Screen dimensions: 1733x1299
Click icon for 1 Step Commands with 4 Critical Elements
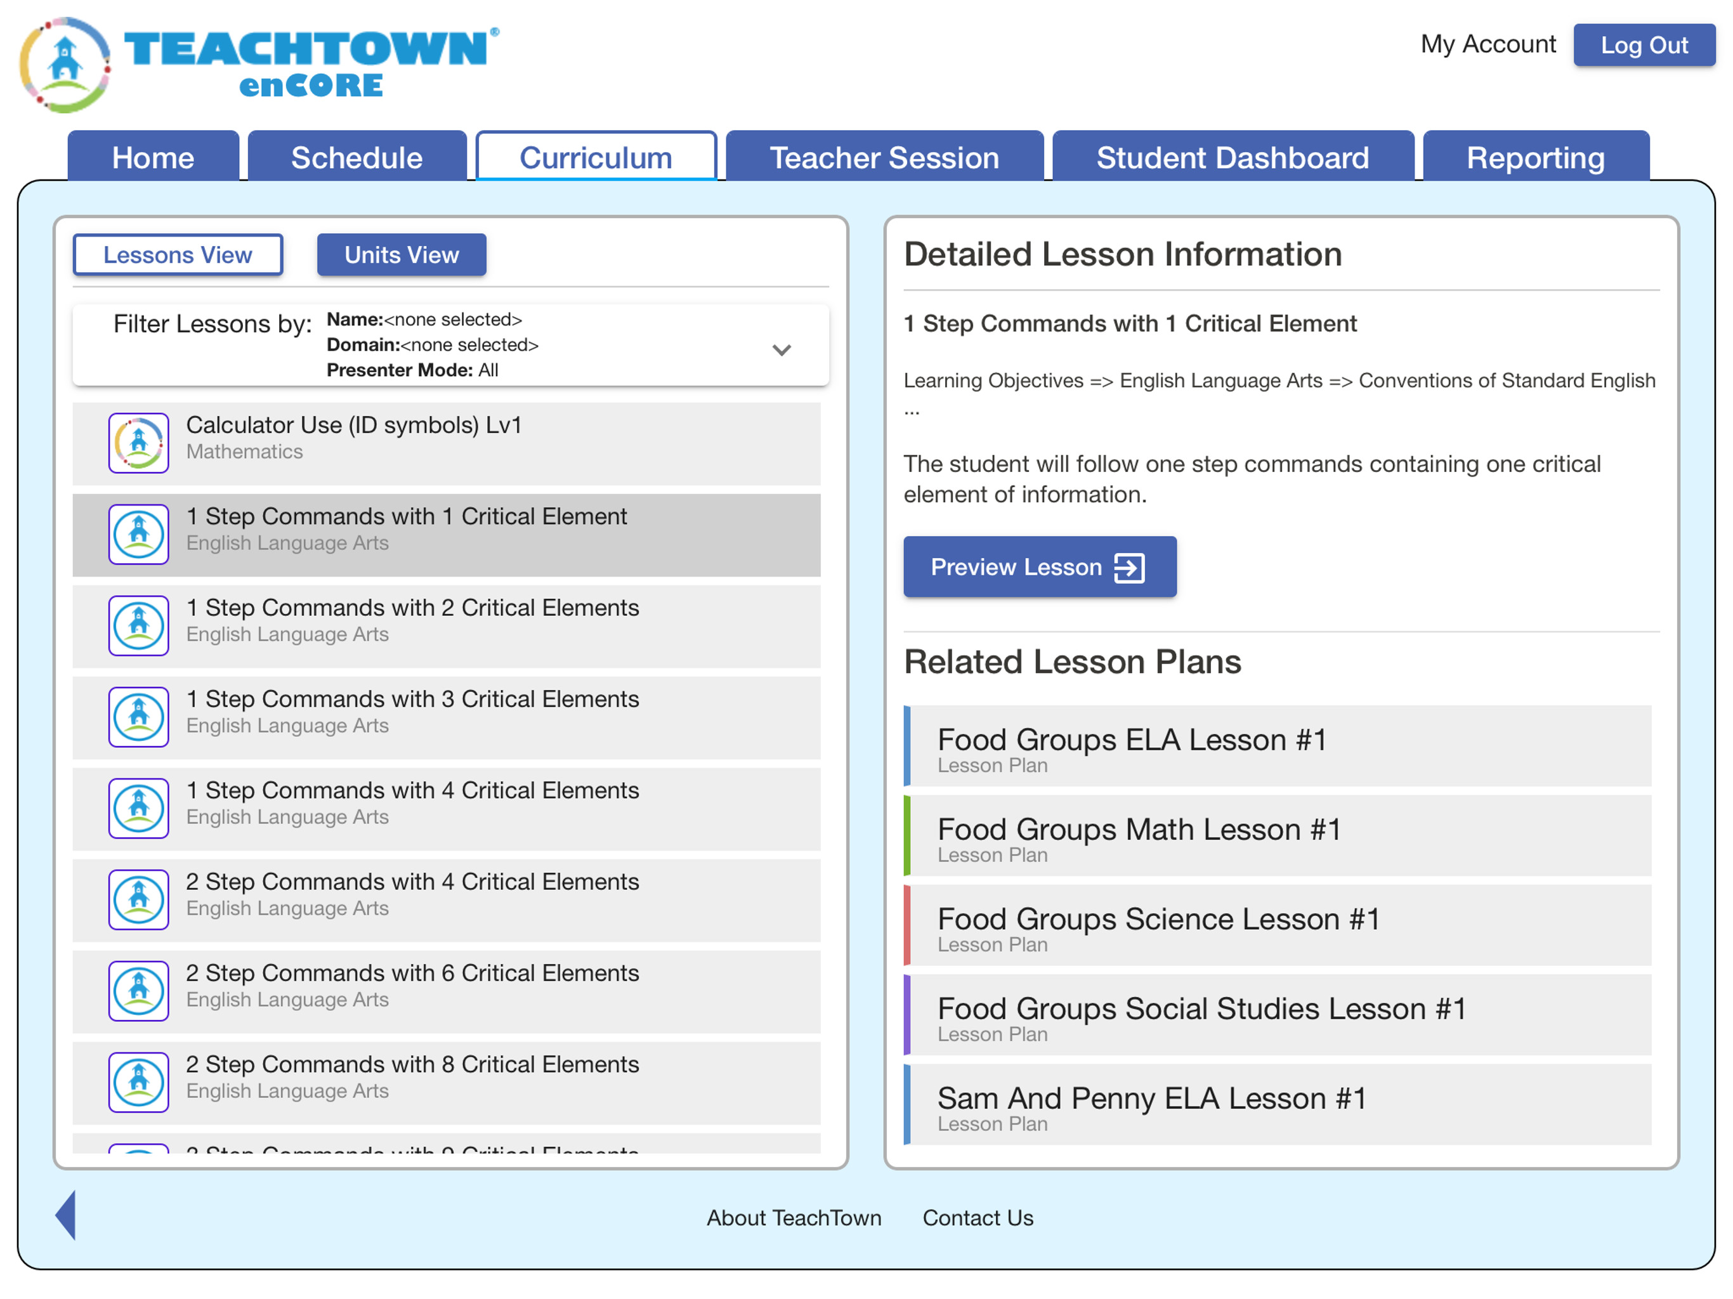pos(139,808)
